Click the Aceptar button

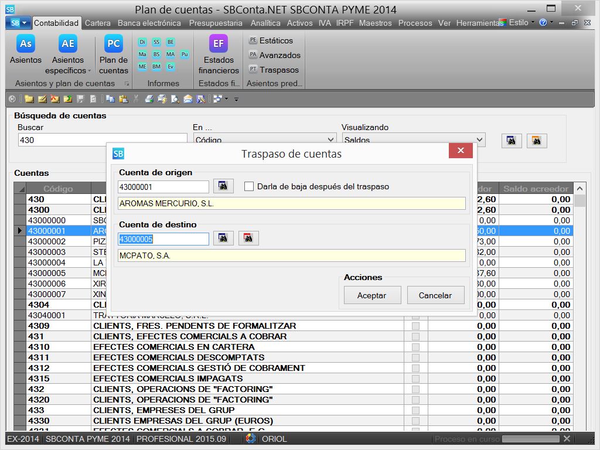click(372, 295)
